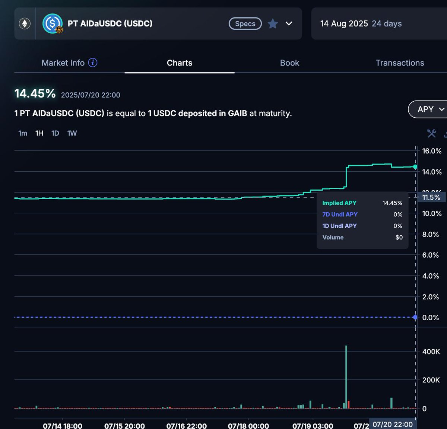Switch to the Charts tab
Screen dimensions: 447x429
coord(180,63)
